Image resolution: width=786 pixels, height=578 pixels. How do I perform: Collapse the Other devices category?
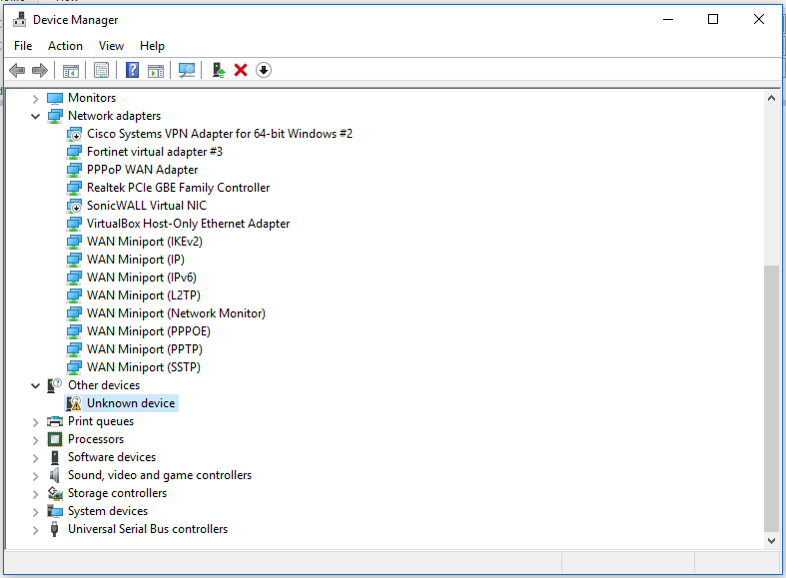point(35,385)
